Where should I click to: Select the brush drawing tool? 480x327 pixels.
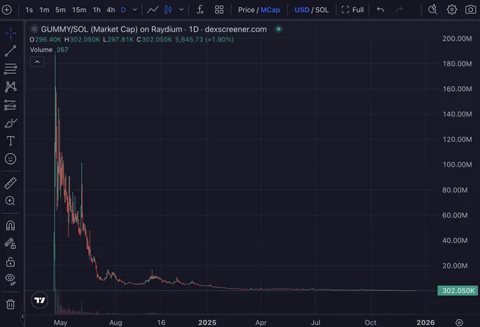pos(11,123)
